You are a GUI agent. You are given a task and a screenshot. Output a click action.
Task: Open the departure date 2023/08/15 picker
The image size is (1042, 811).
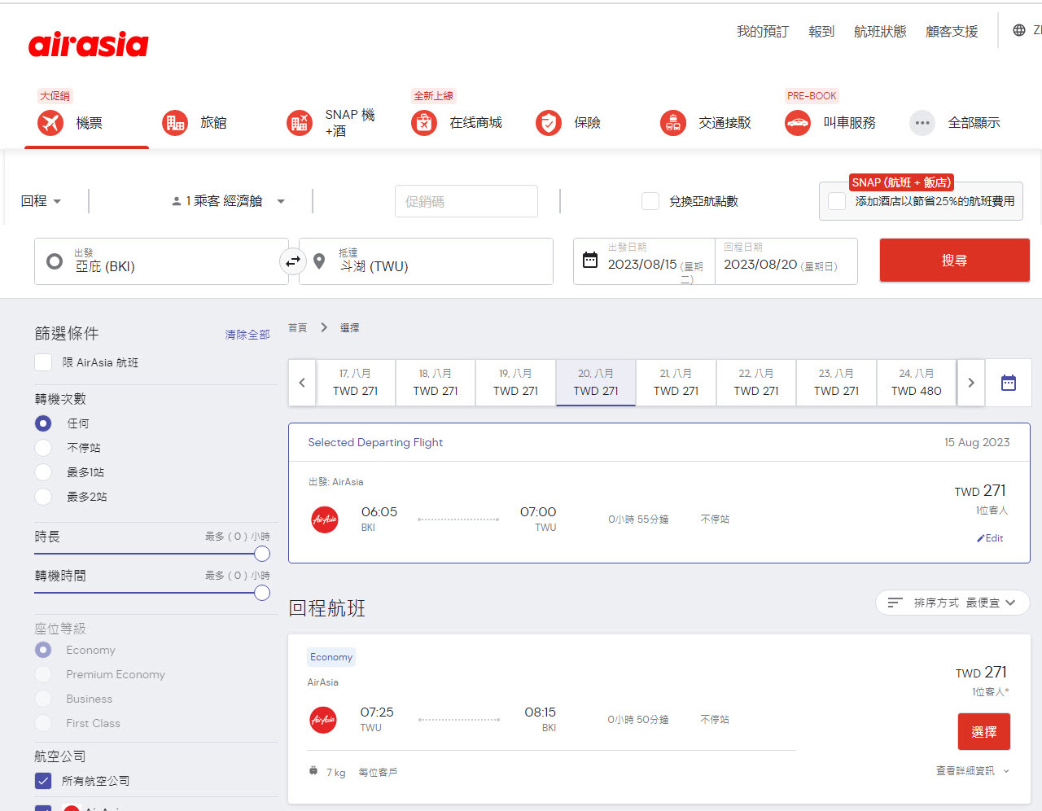(645, 261)
